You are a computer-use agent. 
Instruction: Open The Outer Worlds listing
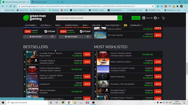click(128, 35)
